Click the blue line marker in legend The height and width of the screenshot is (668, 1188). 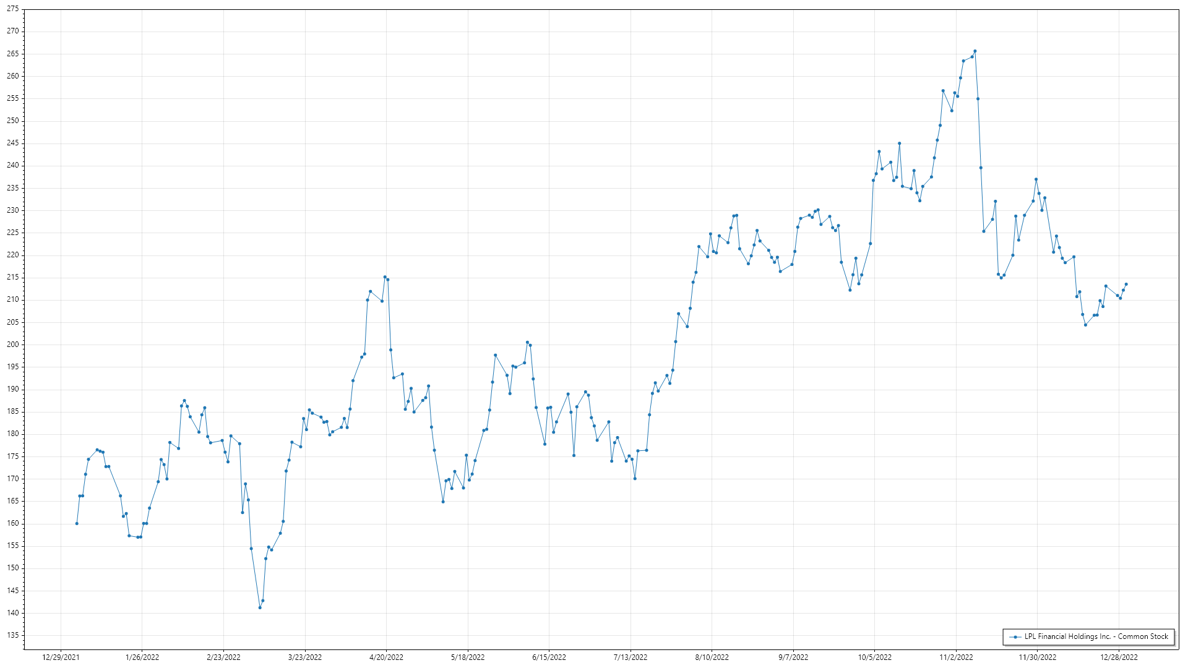pyautogui.click(x=1015, y=636)
